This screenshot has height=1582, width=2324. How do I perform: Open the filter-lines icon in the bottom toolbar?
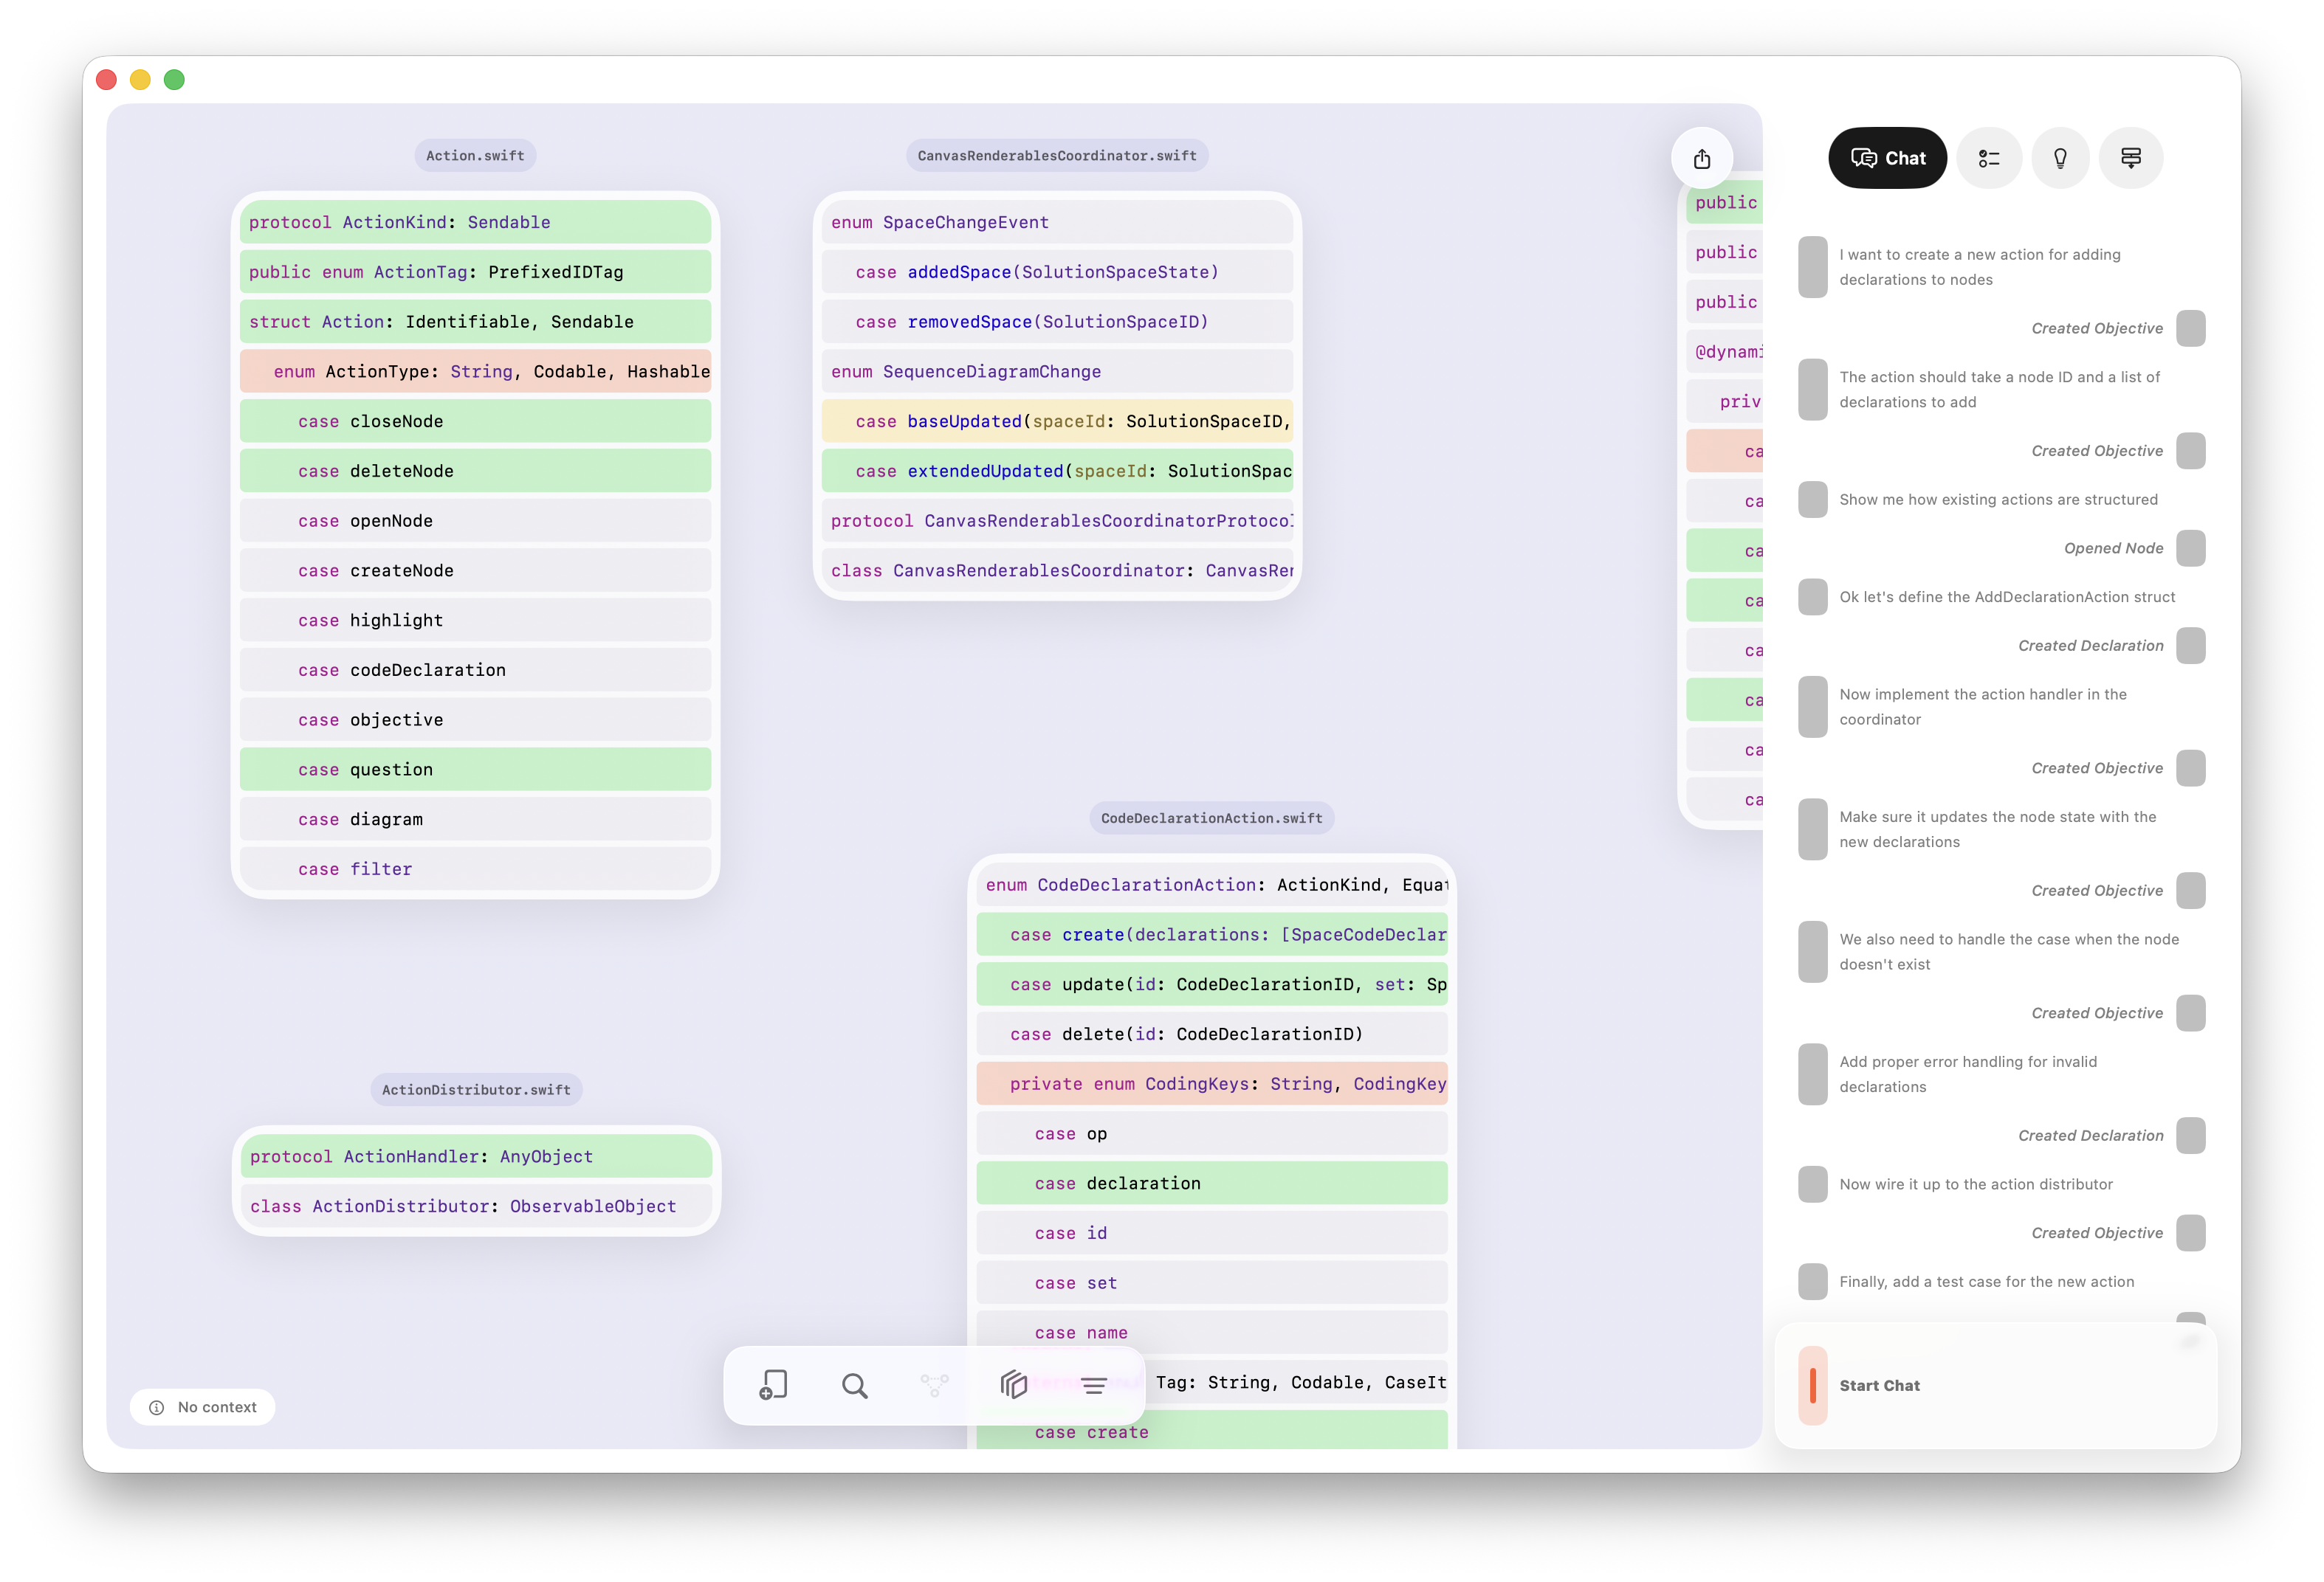1093,1385
